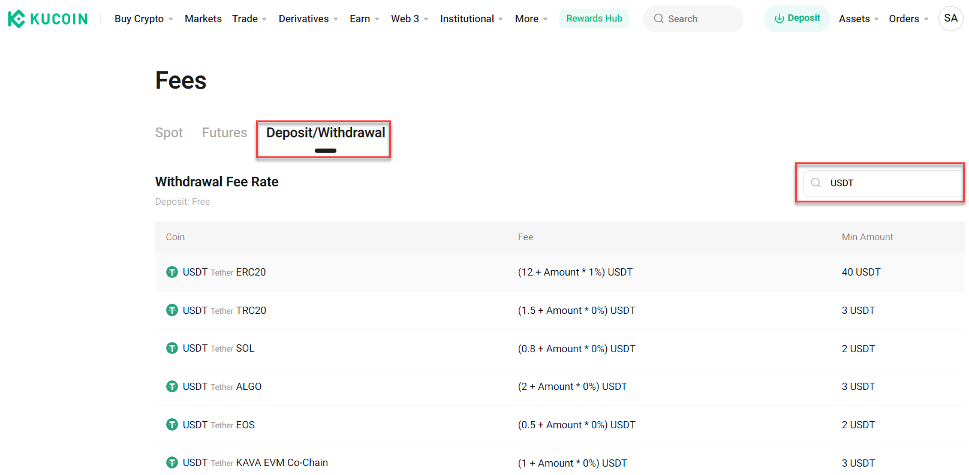This screenshot has width=969, height=475.
Task: Click the Tether icon on the KAVA row
Action: (x=172, y=462)
